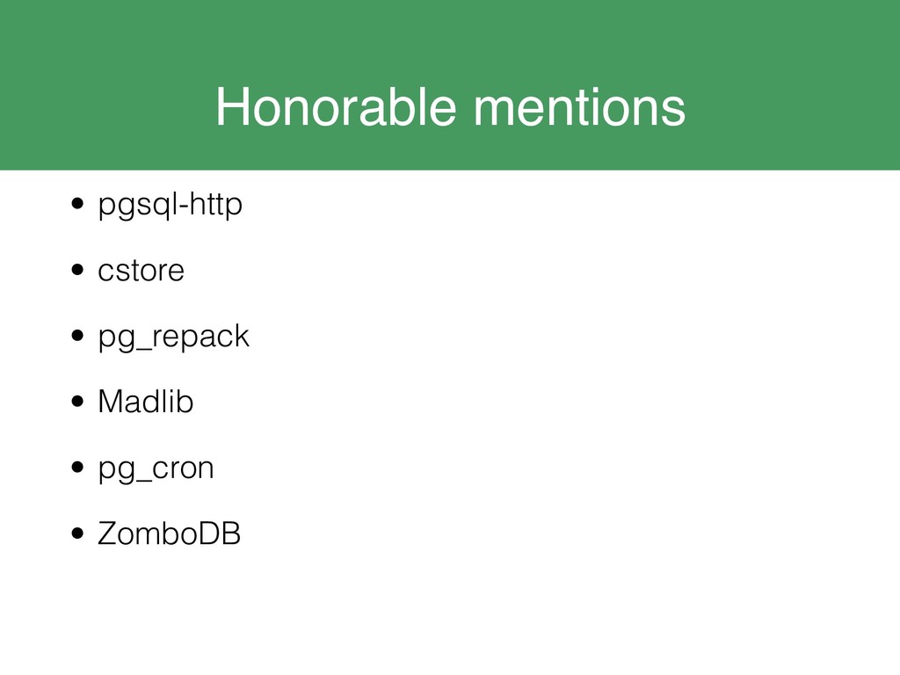Click the Madlib list entry

click(145, 401)
